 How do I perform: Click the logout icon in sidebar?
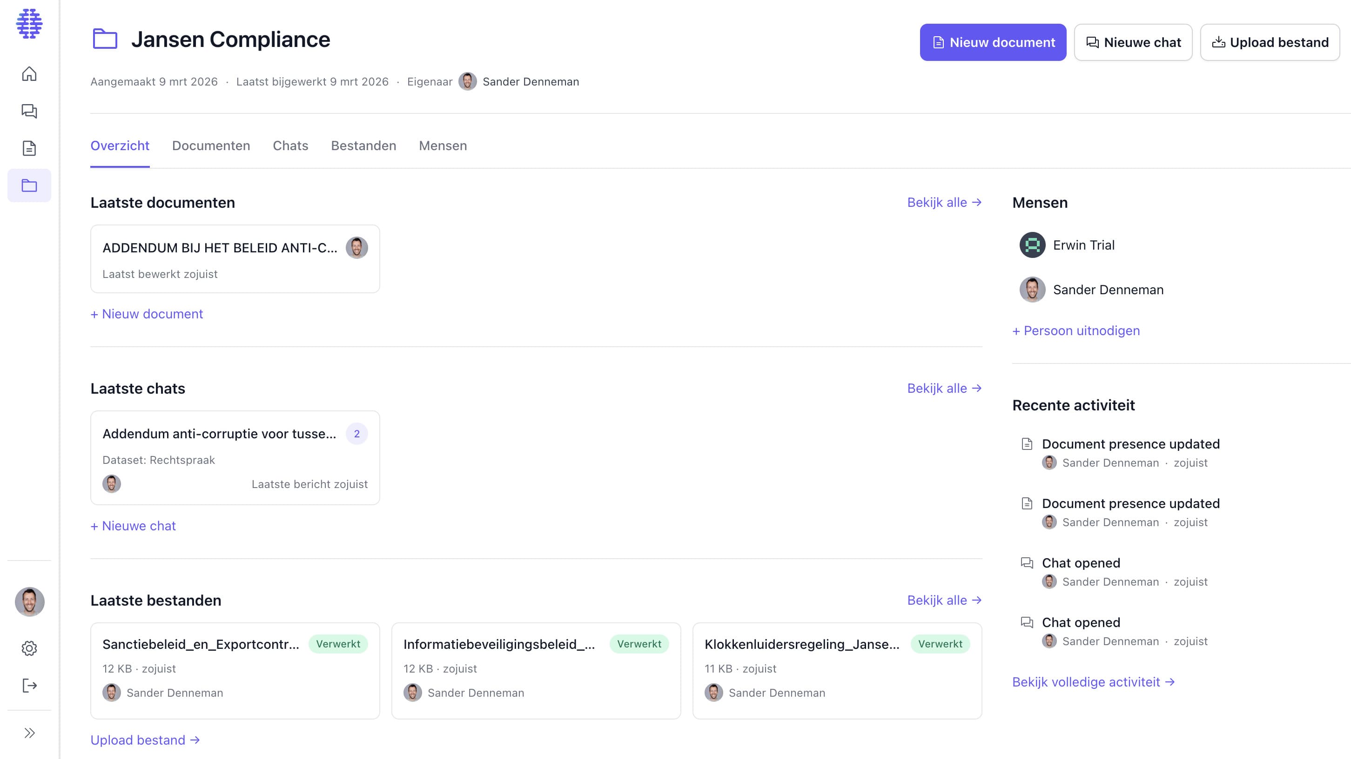29,686
